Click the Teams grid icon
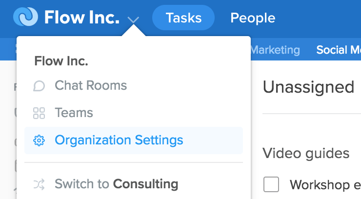Screen dimensions: 361x199 [x=39, y=113]
